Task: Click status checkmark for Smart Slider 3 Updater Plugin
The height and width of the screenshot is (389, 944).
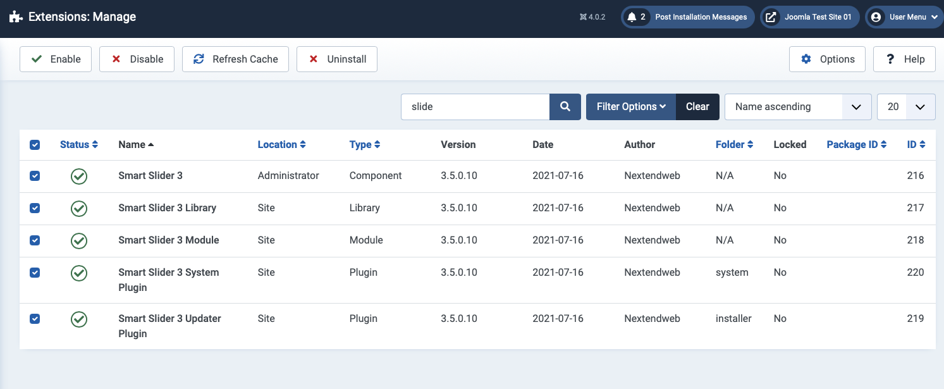Action: tap(79, 319)
